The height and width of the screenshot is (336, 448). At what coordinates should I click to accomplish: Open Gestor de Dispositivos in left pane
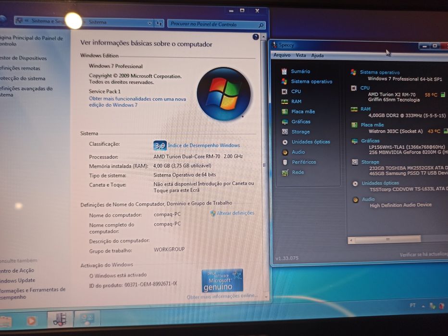23,58
